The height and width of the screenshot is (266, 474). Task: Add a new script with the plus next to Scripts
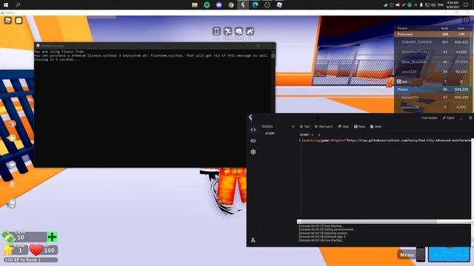[293, 126]
